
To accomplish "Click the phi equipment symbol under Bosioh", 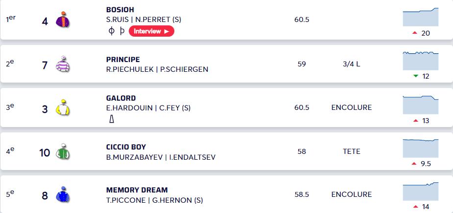I will pos(111,31).
